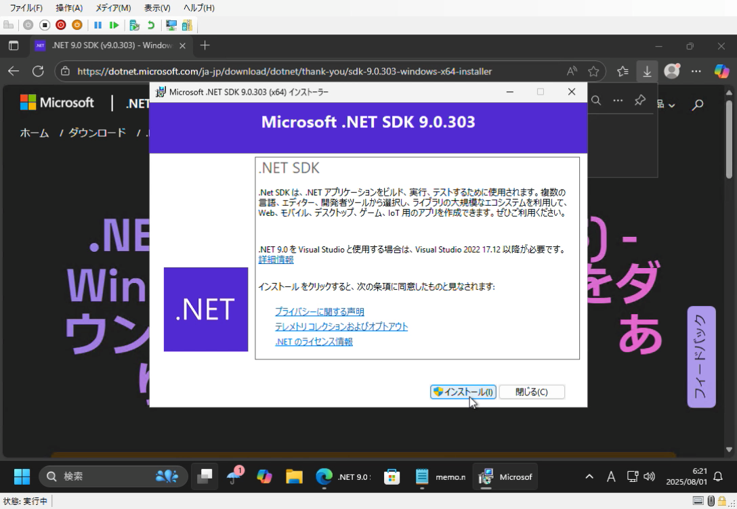Click the Turn Off VM toolbar icon

click(x=45, y=25)
